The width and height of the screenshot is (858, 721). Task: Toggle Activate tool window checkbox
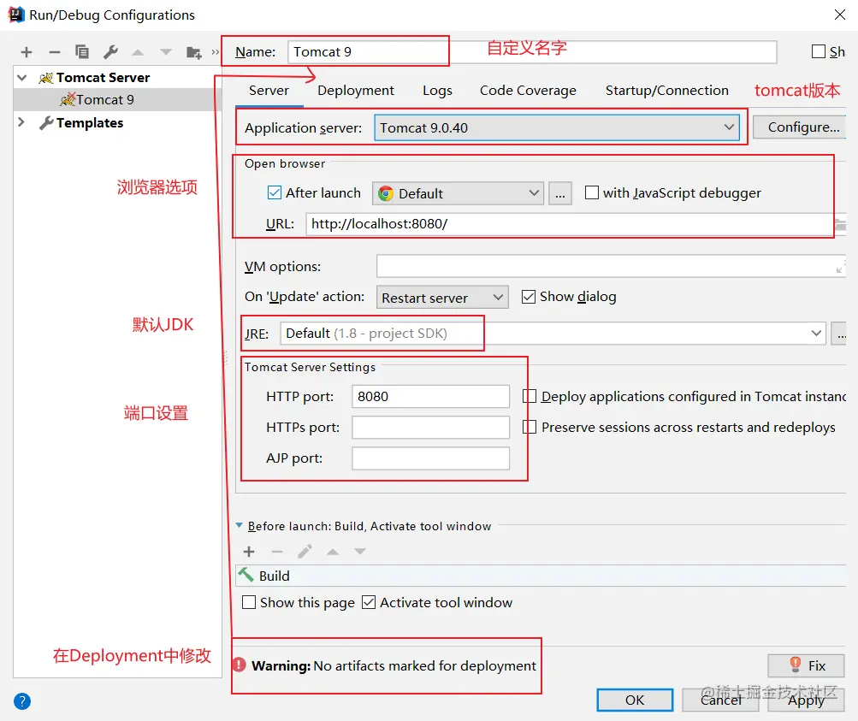[x=369, y=602]
